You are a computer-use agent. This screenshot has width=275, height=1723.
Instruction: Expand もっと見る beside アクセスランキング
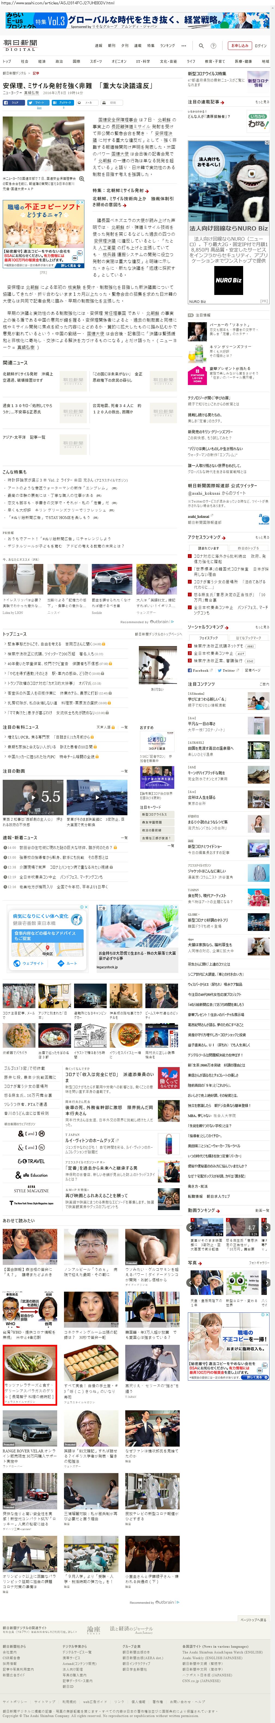[262, 537]
